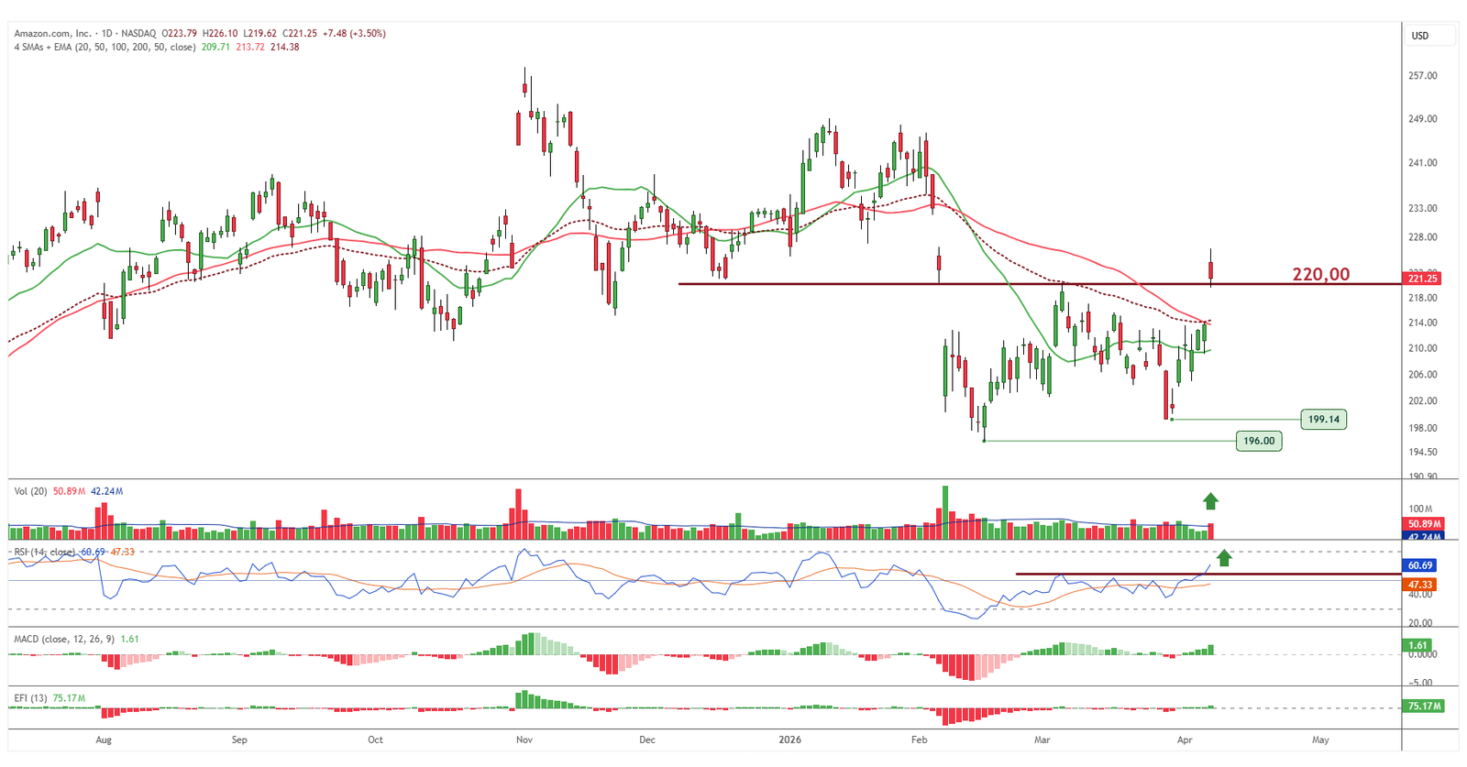Select the 196.00 price callout label
Viewport: 1467px width, 767px height.
coord(1258,441)
